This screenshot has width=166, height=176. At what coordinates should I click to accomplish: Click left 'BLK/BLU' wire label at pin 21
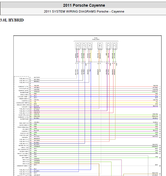tap(37, 118)
